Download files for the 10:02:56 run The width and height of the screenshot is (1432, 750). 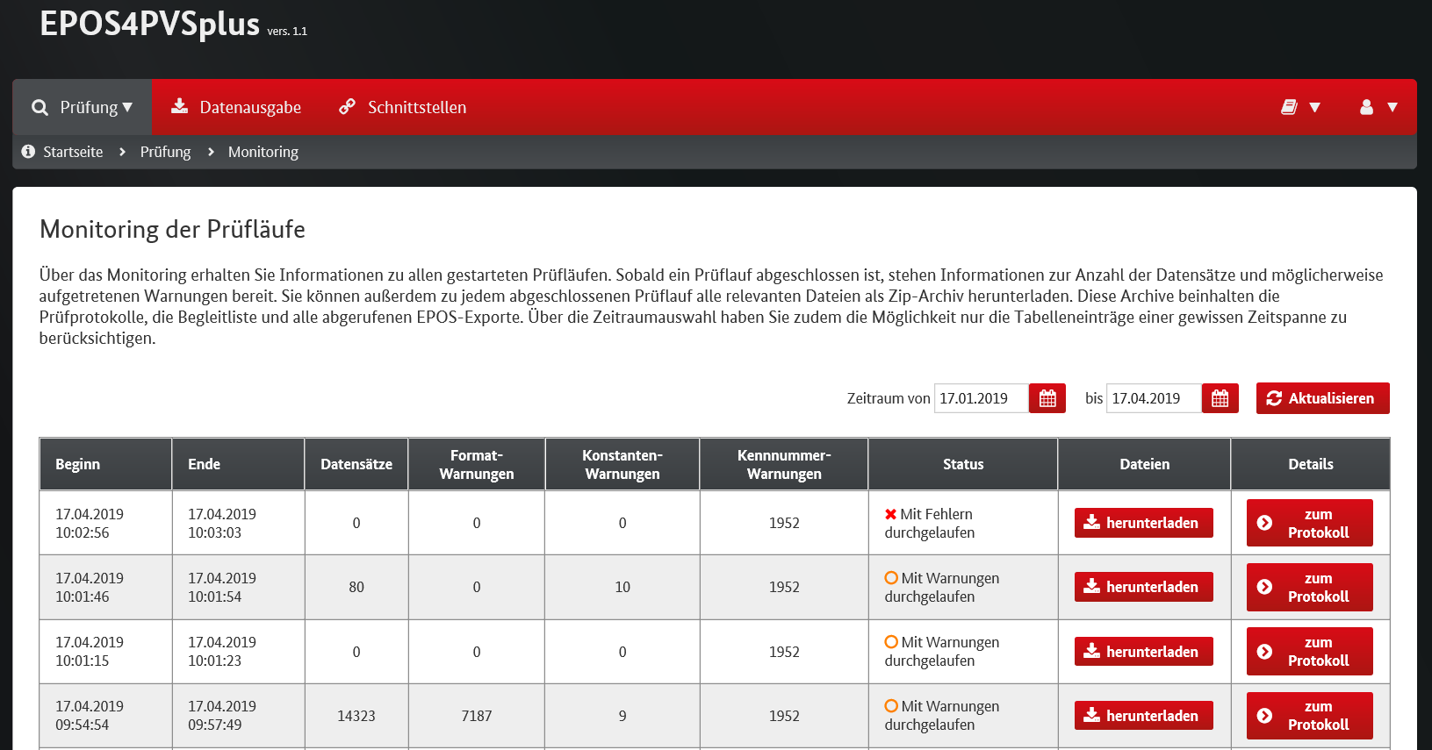click(1143, 523)
